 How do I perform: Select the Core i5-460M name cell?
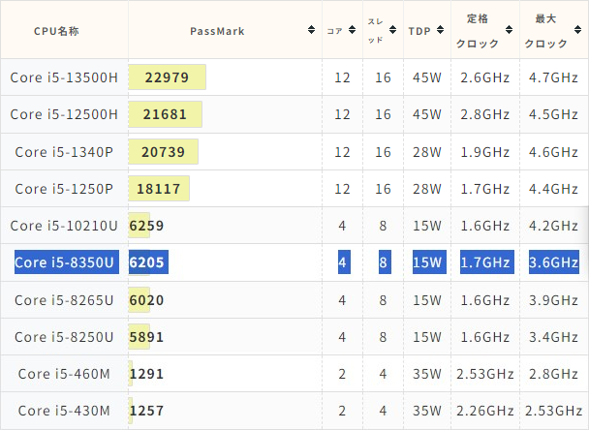tap(64, 374)
